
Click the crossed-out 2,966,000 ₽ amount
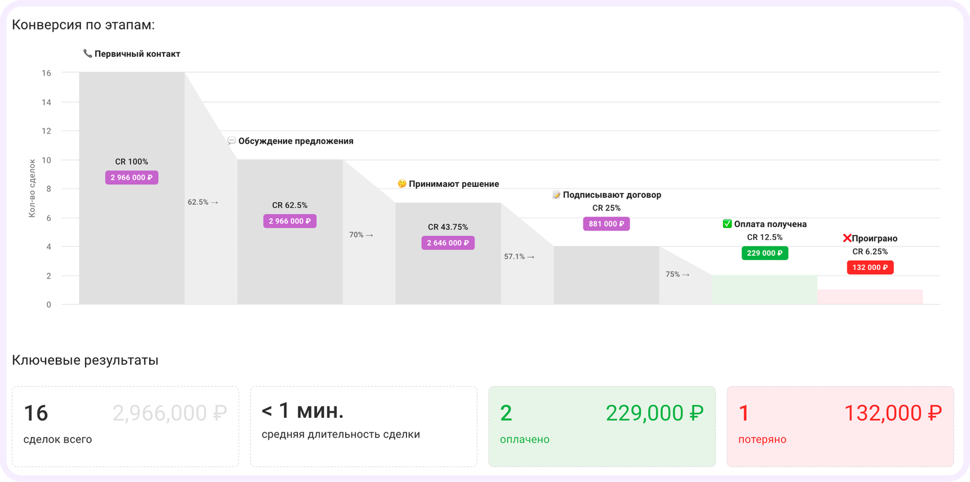170,412
